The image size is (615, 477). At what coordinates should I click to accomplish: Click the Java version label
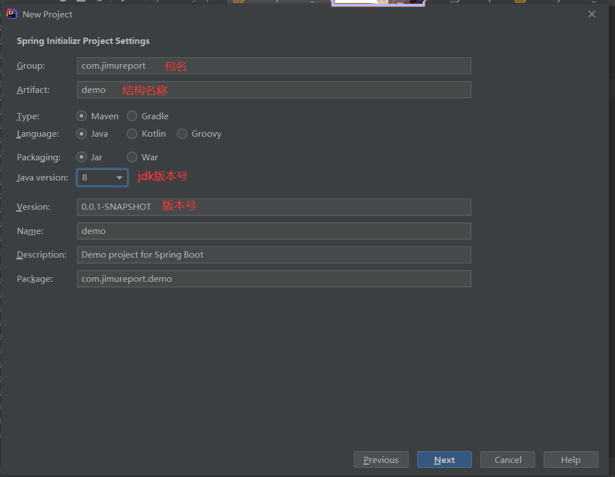click(42, 178)
